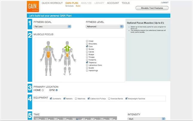Select the 15 minute time option
This screenshot has width=193, height=121.
pyautogui.click(x=49, y=119)
